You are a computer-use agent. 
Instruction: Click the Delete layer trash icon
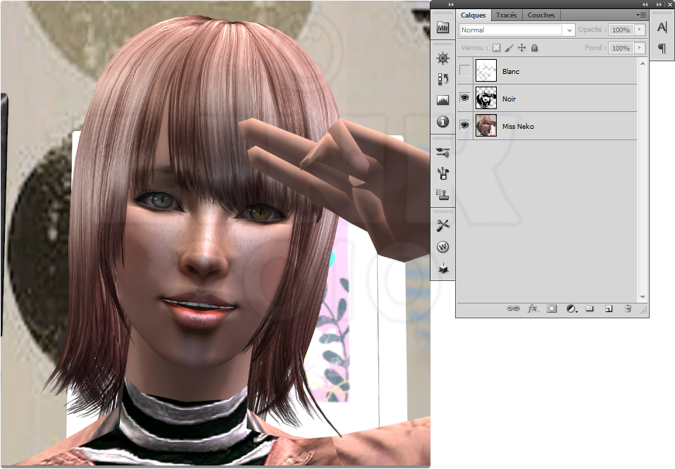[x=627, y=308]
